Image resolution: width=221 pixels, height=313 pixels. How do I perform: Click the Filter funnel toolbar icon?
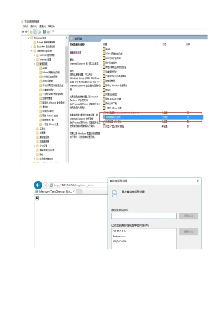[53, 32]
